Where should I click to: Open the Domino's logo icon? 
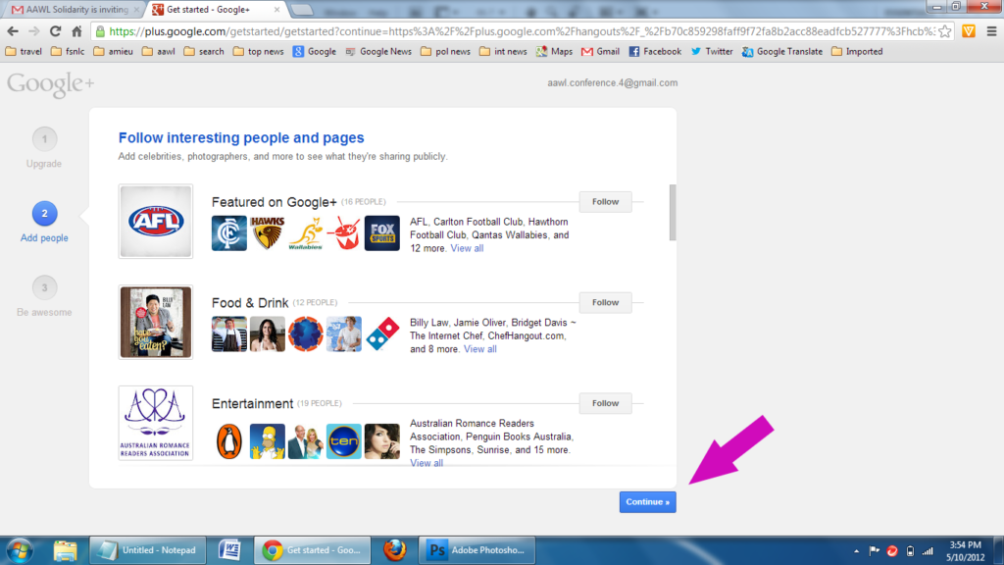click(382, 334)
